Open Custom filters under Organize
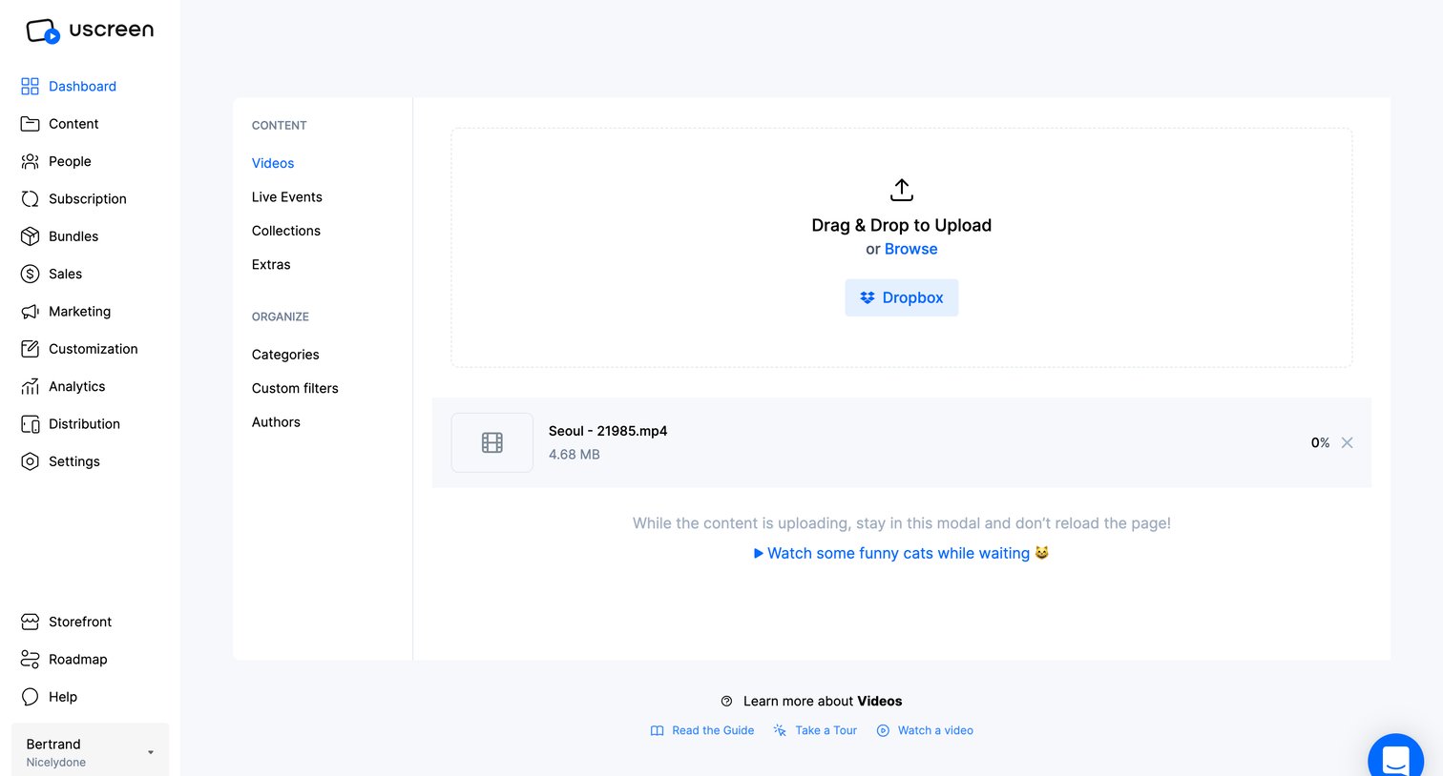 (x=295, y=388)
